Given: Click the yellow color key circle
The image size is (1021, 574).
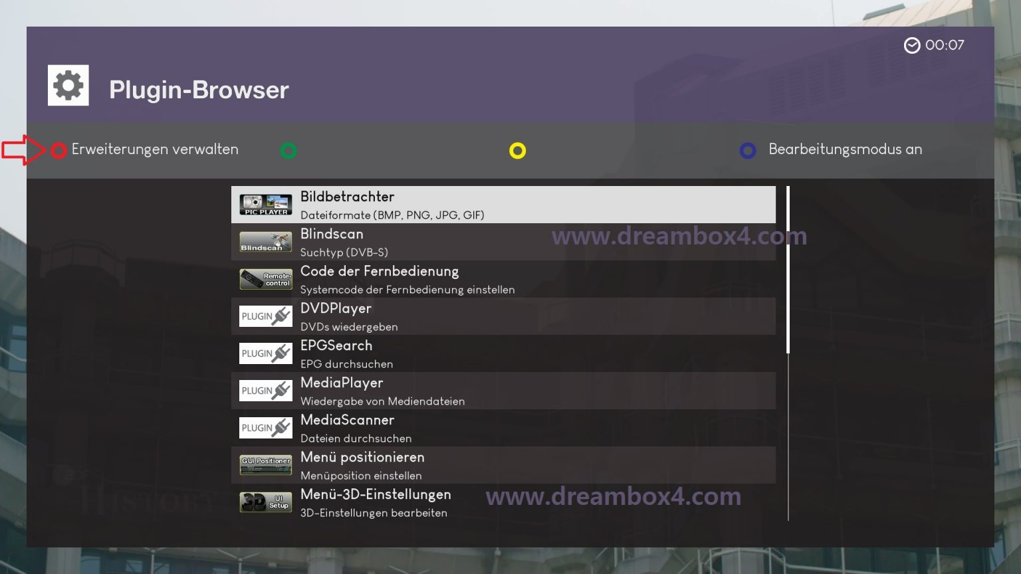Looking at the screenshot, I should [518, 151].
